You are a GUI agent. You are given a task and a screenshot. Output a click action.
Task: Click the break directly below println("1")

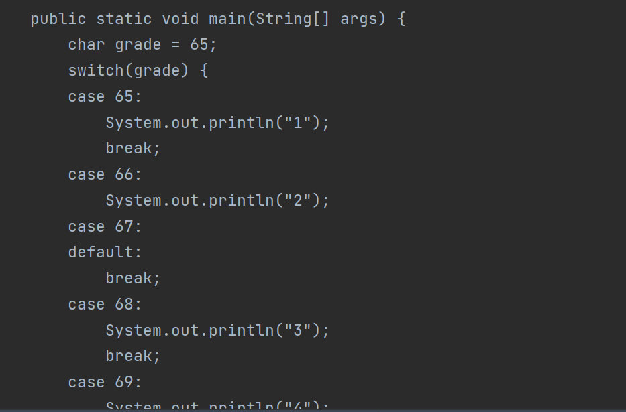click(133, 148)
